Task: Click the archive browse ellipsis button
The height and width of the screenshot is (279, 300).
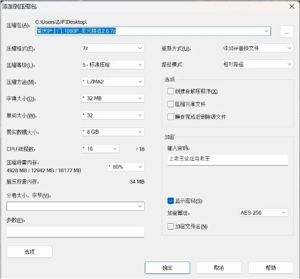Action: pyautogui.click(x=287, y=31)
